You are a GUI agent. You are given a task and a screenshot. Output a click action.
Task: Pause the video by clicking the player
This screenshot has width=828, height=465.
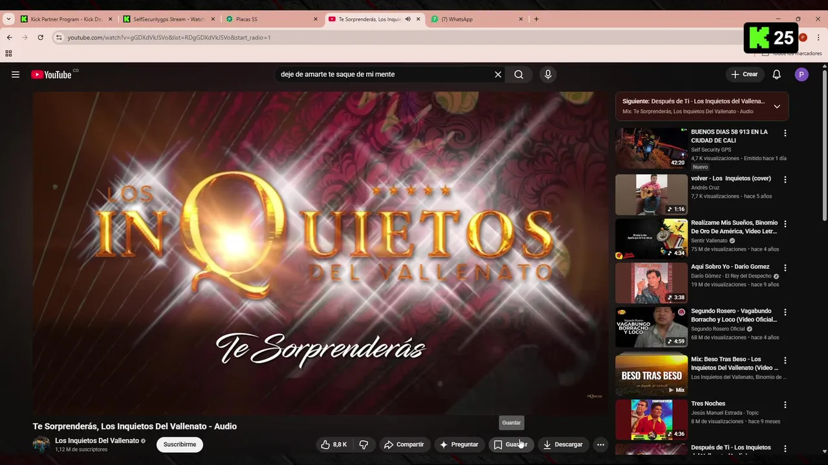320,253
